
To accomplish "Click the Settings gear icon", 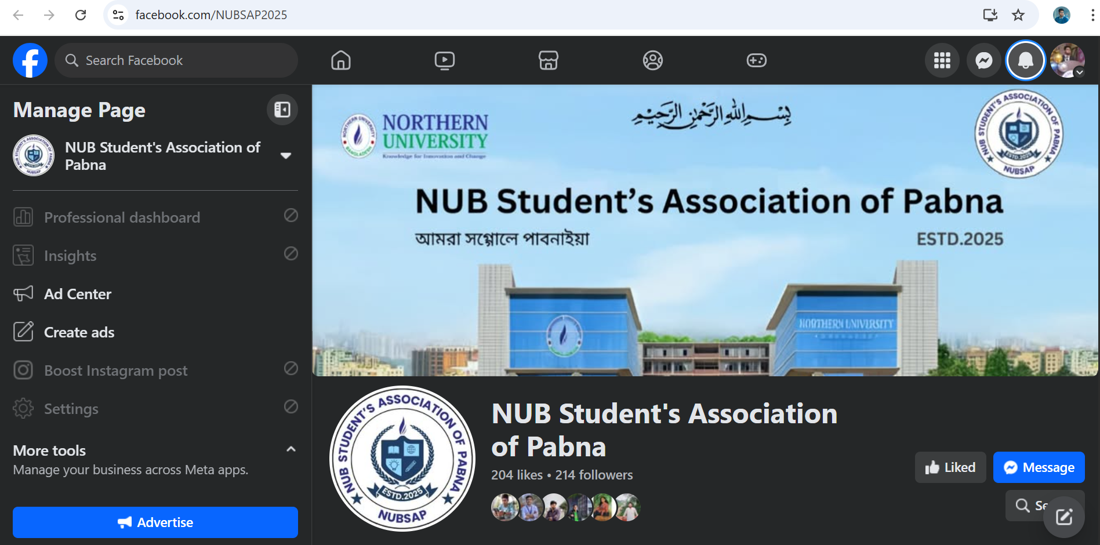I will click(x=23, y=408).
